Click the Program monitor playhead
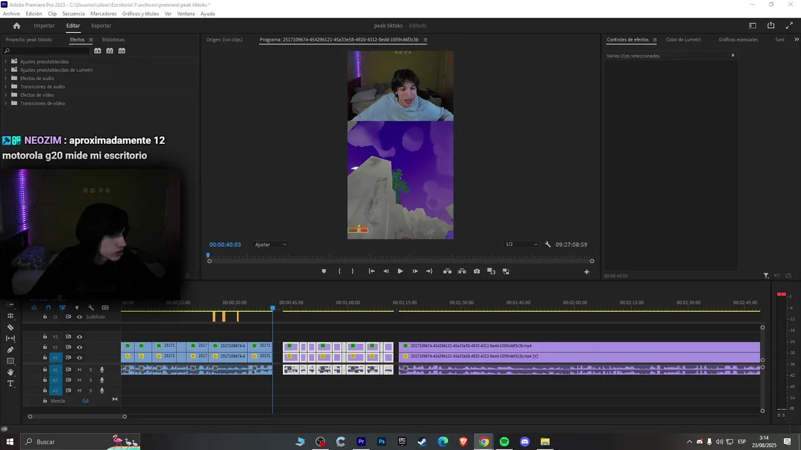Screen dimensions: 801x450 point(208,255)
